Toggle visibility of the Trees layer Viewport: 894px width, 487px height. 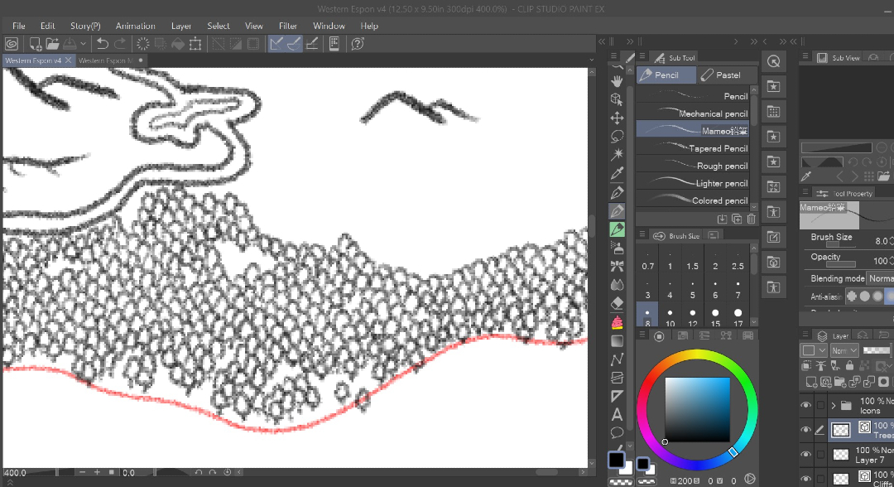coord(805,430)
